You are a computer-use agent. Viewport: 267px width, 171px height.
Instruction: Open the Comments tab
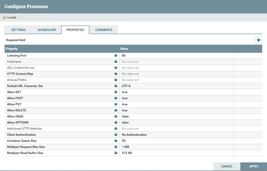[103, 30]
